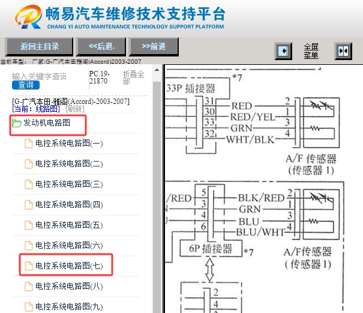This screenshot has height=313, width=363.
Task: Open 电控系统电路图(九)
Action: click(69, 306)
